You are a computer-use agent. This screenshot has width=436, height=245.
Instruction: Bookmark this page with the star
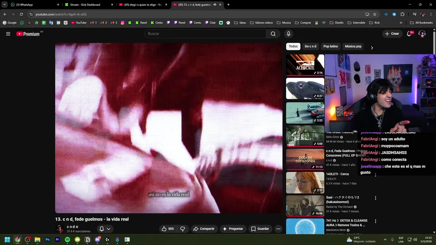pyautogui.click(x=375, y=14)
